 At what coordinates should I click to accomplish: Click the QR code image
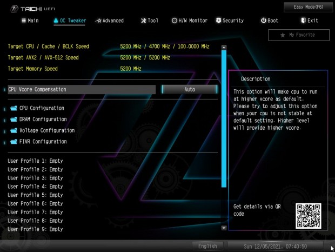tap(309, 215)
